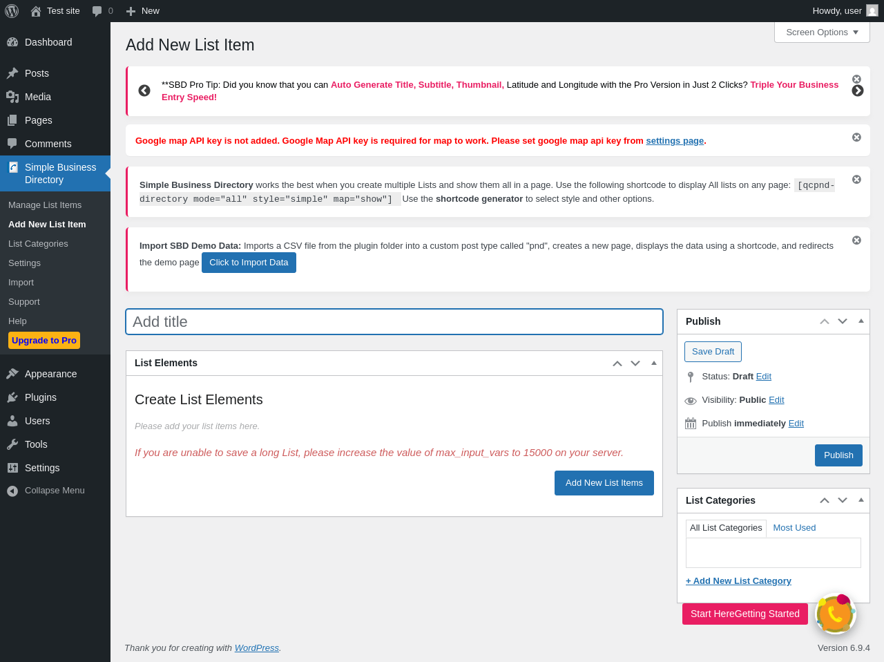Toggle the Publish panel collapse triangle
Image resolution: width=884 pixels, height=662 pixels.
coord(861,321)
